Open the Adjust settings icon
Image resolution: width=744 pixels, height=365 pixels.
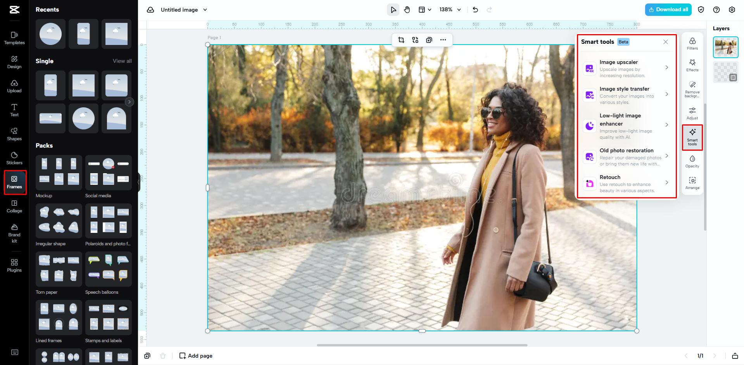click(692, 113)
